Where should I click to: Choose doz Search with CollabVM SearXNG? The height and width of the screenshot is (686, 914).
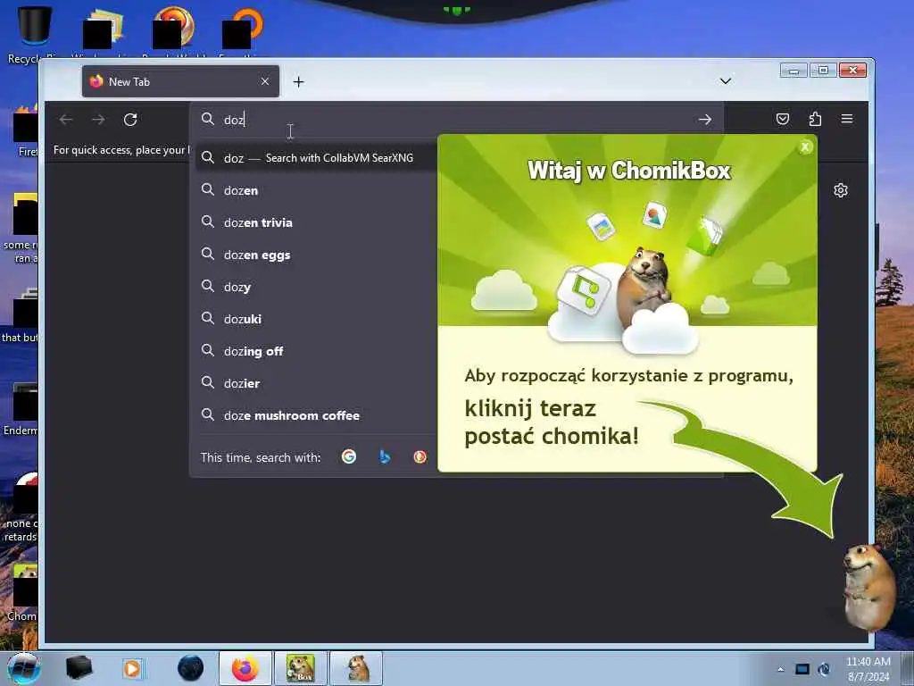click(x=316, y=158)
